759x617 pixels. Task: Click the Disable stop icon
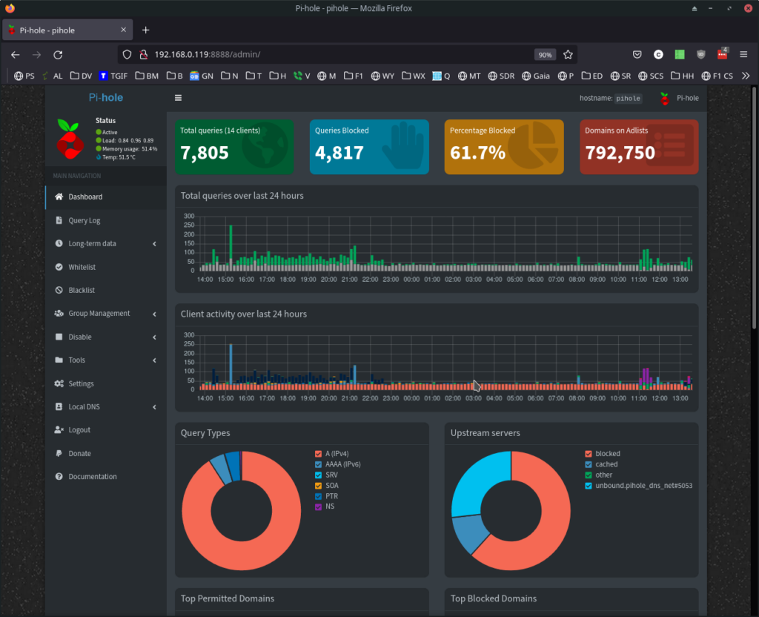click(59, 337)
